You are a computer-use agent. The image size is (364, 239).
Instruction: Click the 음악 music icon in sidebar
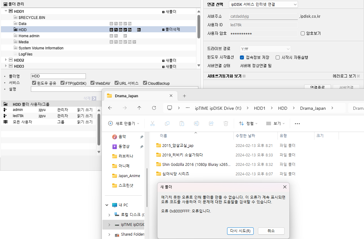point(114,137)
